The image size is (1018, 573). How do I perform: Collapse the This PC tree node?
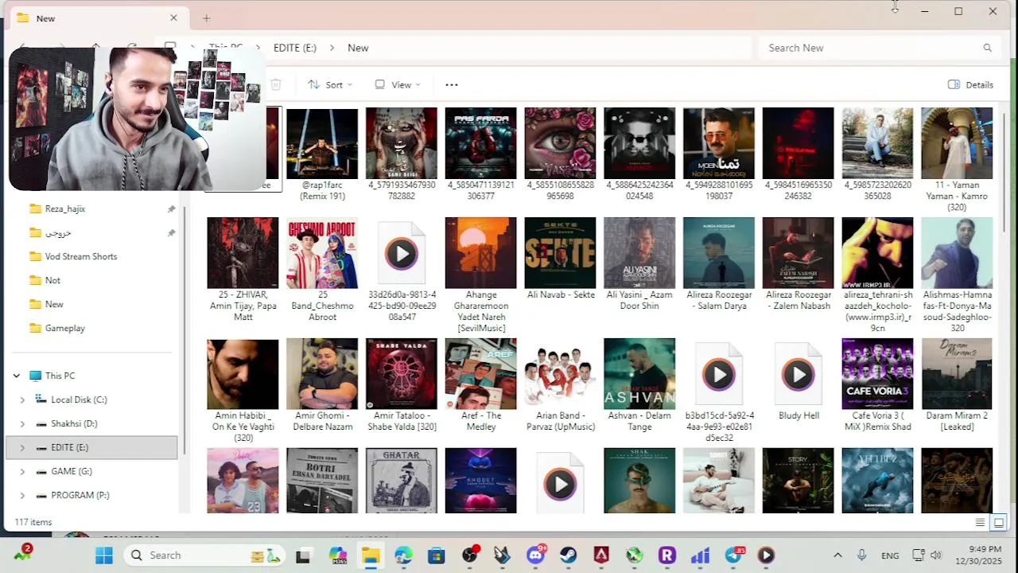click(x=16, y=376)
